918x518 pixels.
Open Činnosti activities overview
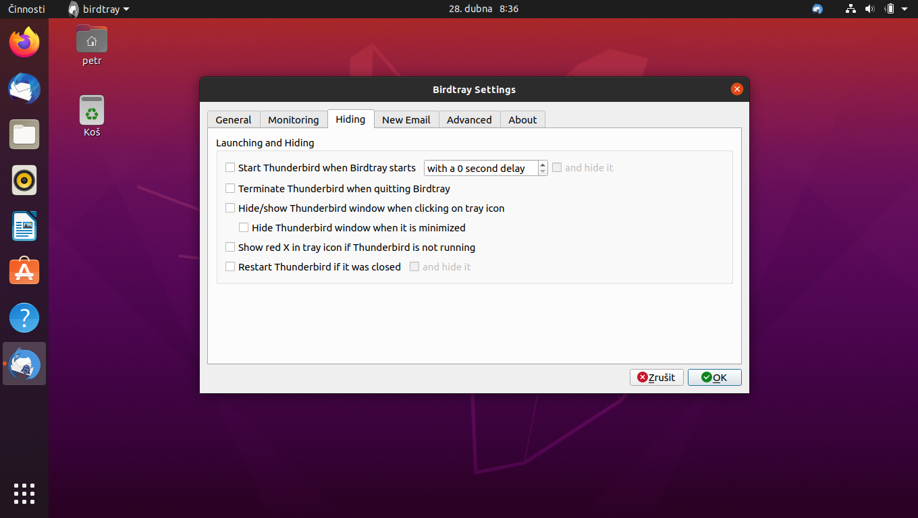tap(27, 9)
